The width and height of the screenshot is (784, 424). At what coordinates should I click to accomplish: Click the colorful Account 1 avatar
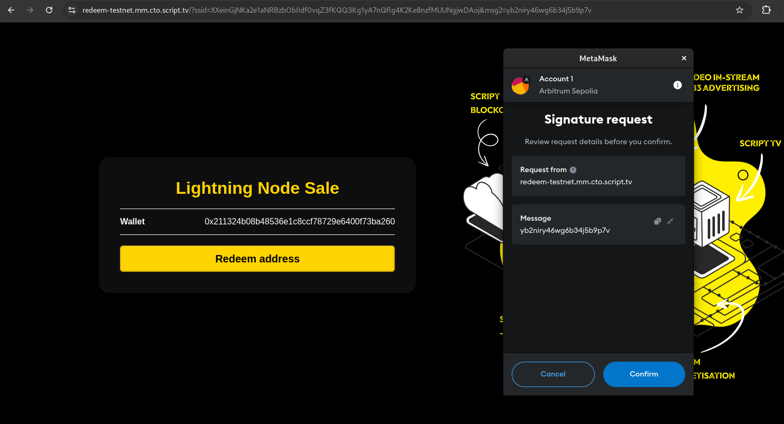(x=520, y=84)
